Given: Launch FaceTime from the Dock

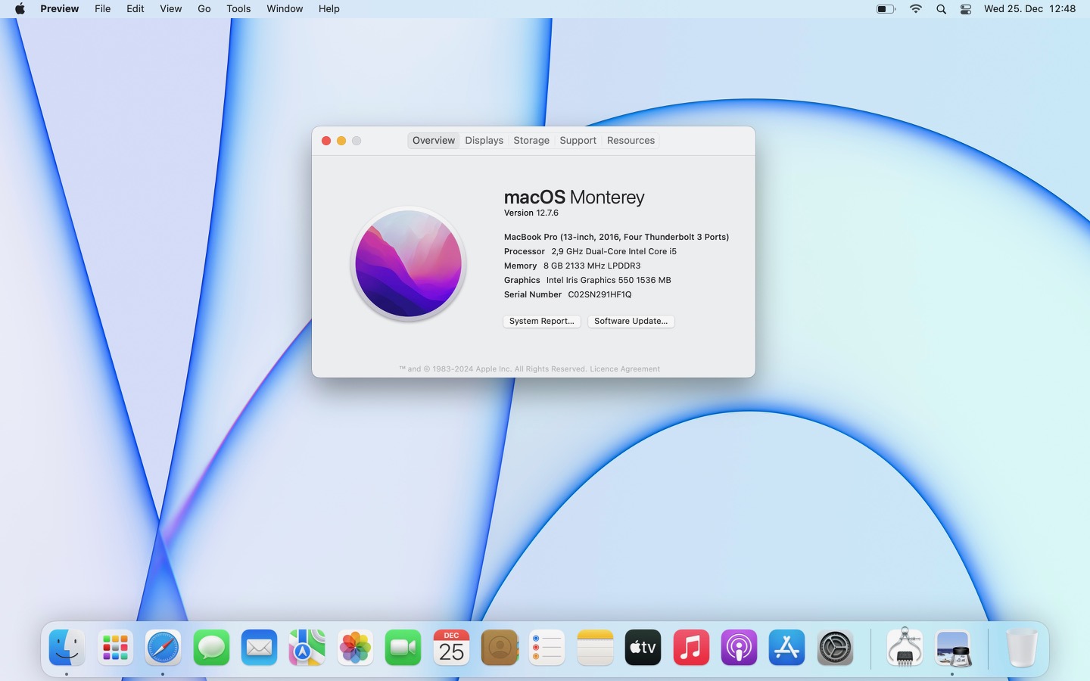Looking at the screenshot, I should pyautogui.click(x=403, y=648).
